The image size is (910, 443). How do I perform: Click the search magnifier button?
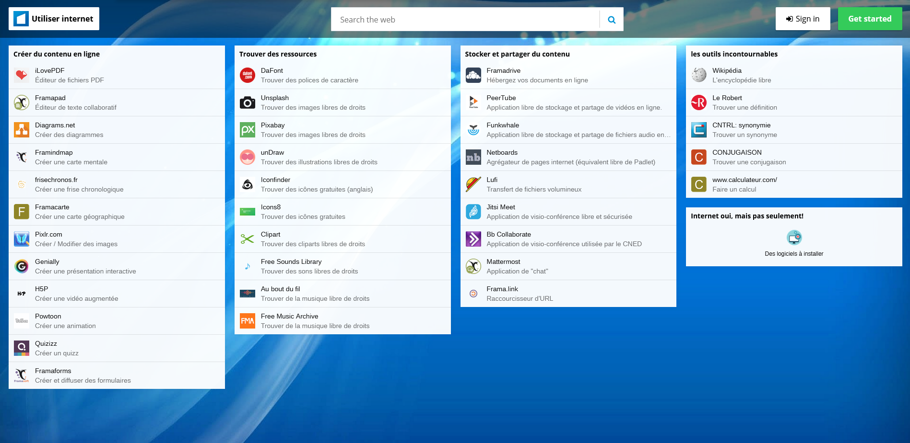(612, 20)
